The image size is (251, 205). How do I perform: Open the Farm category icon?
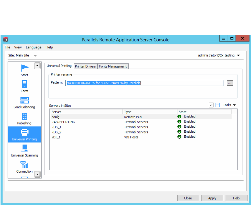coord(24,84)
